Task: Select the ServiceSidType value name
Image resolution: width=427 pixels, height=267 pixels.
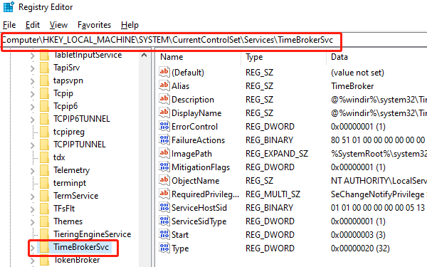Action: point(199,221)
